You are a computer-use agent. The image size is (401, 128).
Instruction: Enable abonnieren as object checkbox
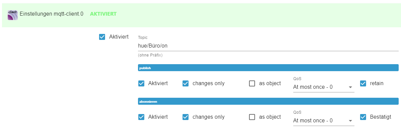point(252,117)
